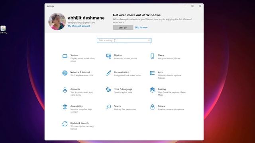The image size is (255, 143).
Task: Open the Accessibility category title
Action: [76, 106]
